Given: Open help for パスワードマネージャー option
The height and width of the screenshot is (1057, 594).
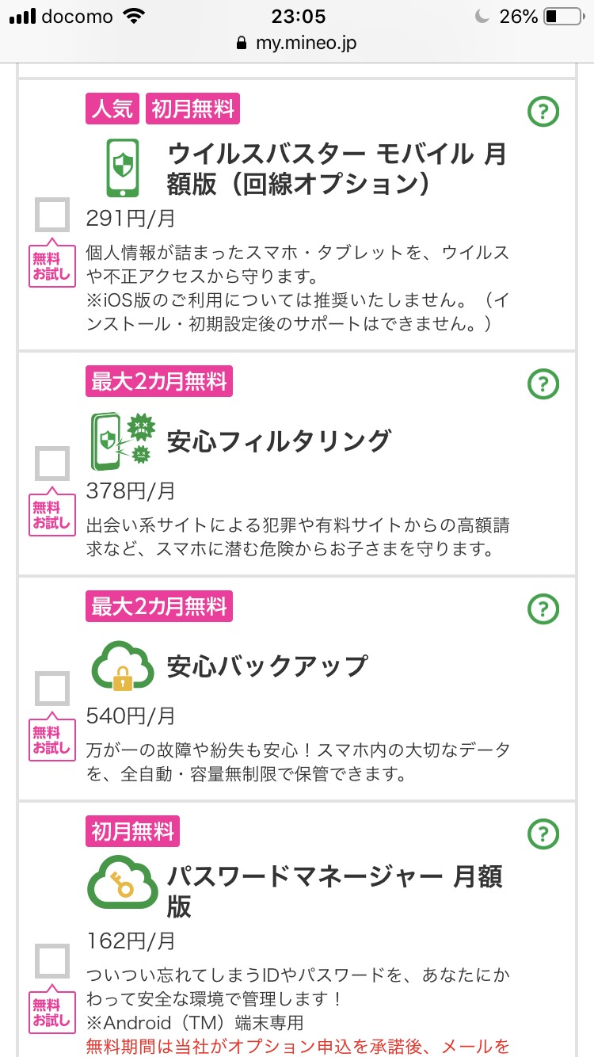Looking at the screenshot, I should click(x=543, y=834).
